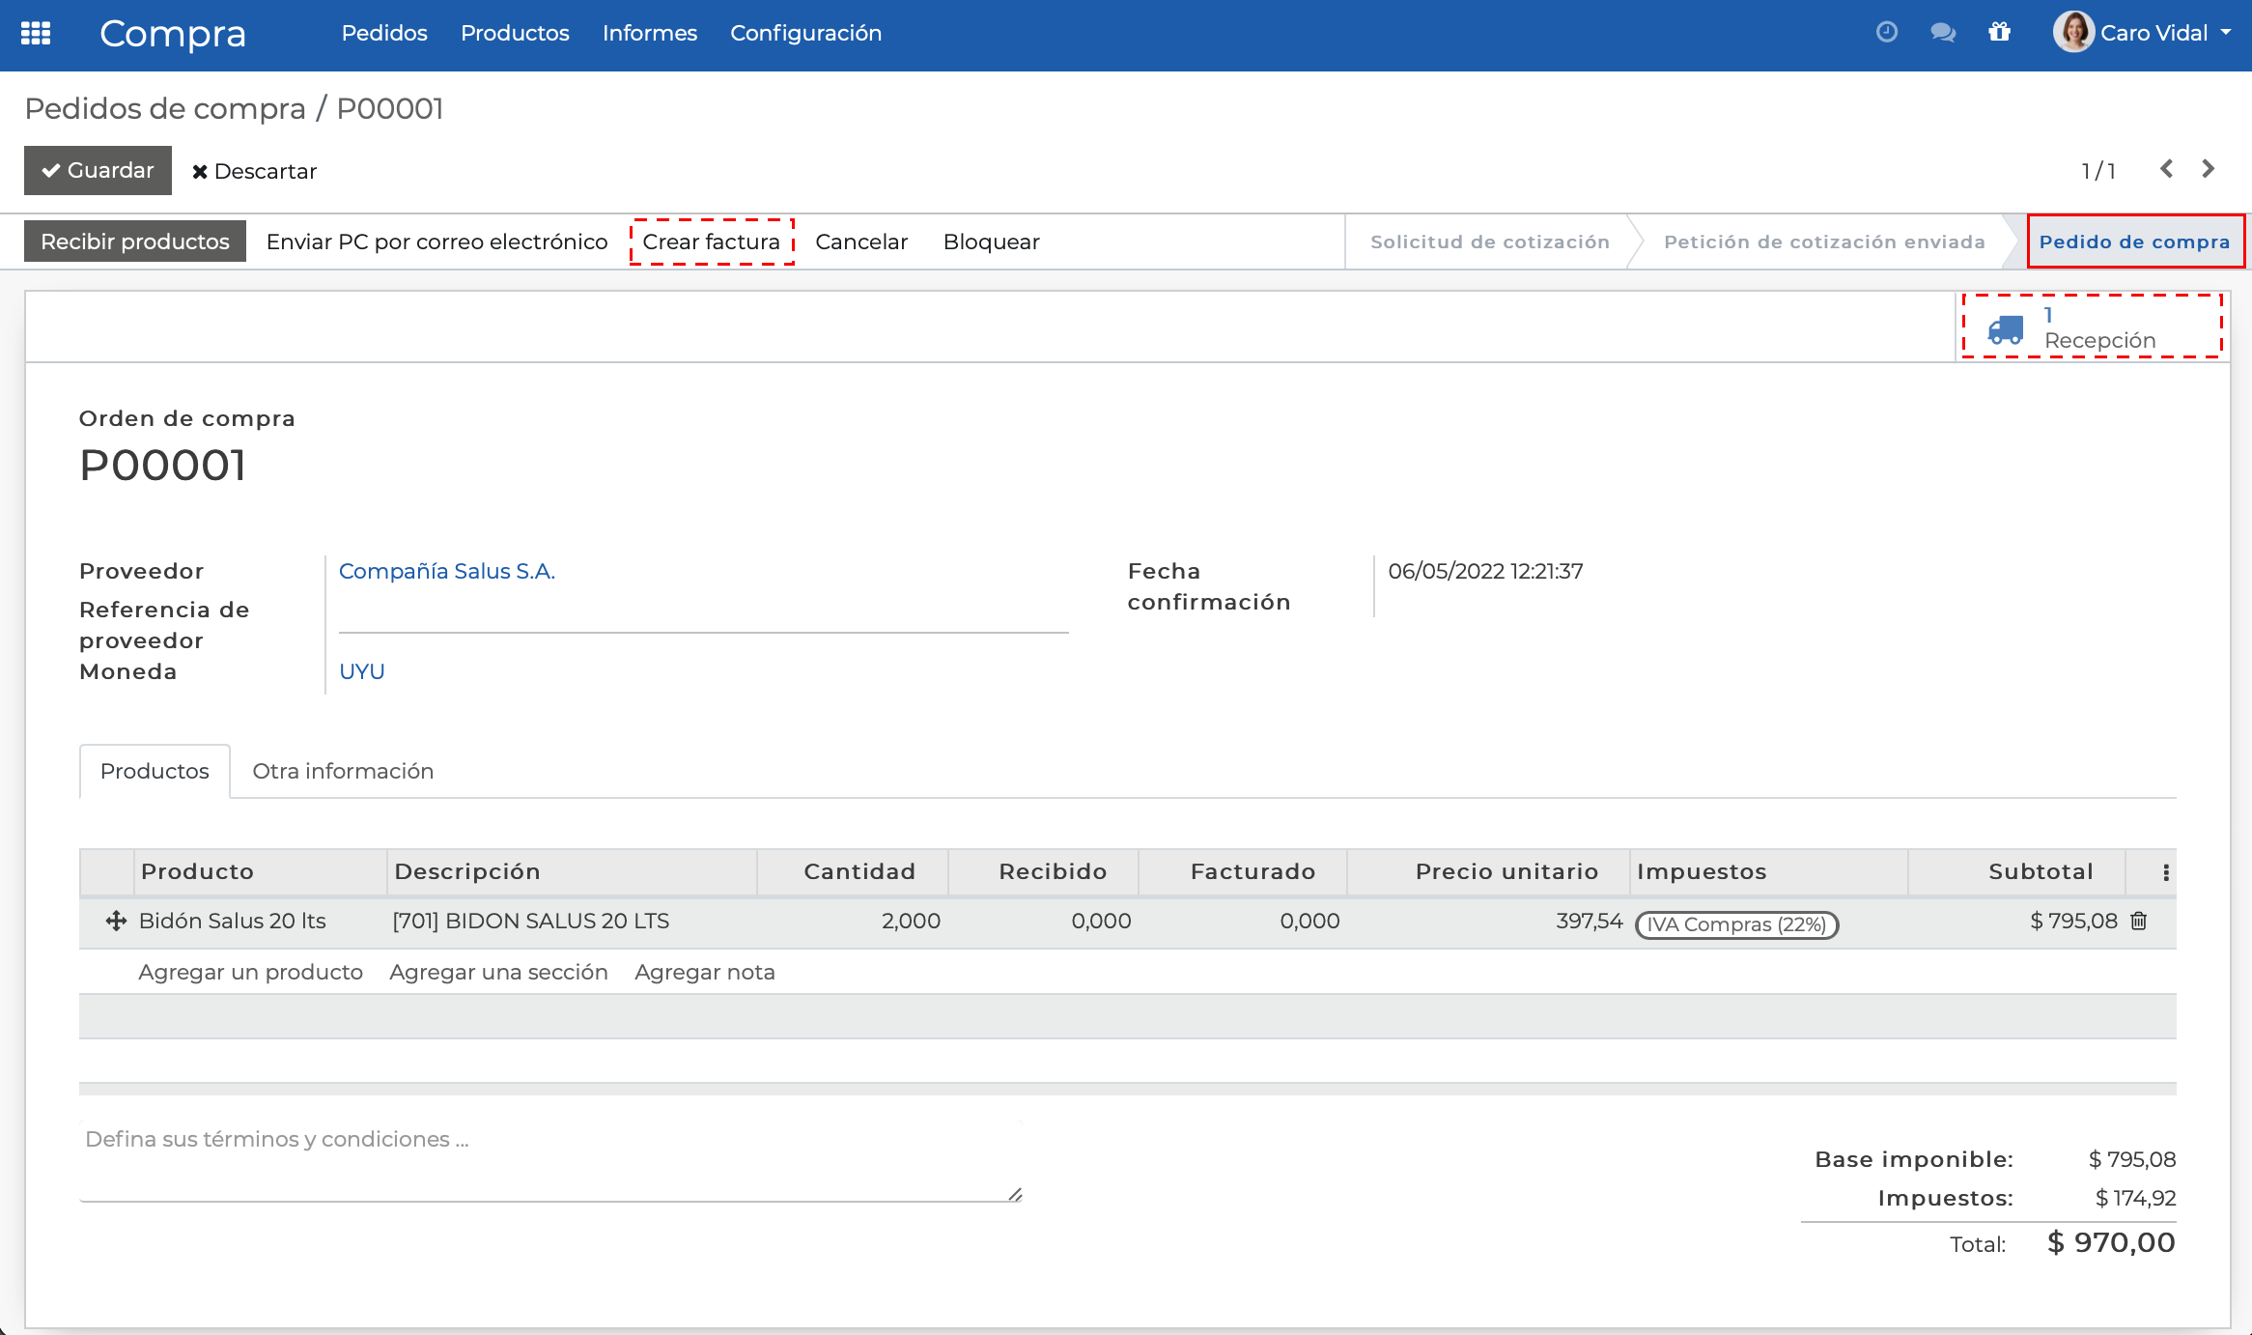This screenshot has width=2252, height=1335.
Task: Click Agregar un producto below the table
Action: [249, 972]
